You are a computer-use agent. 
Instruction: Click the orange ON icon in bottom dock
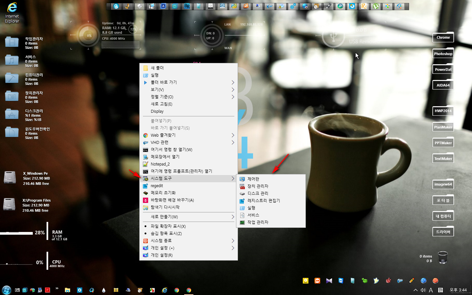(x=317, y=281)
